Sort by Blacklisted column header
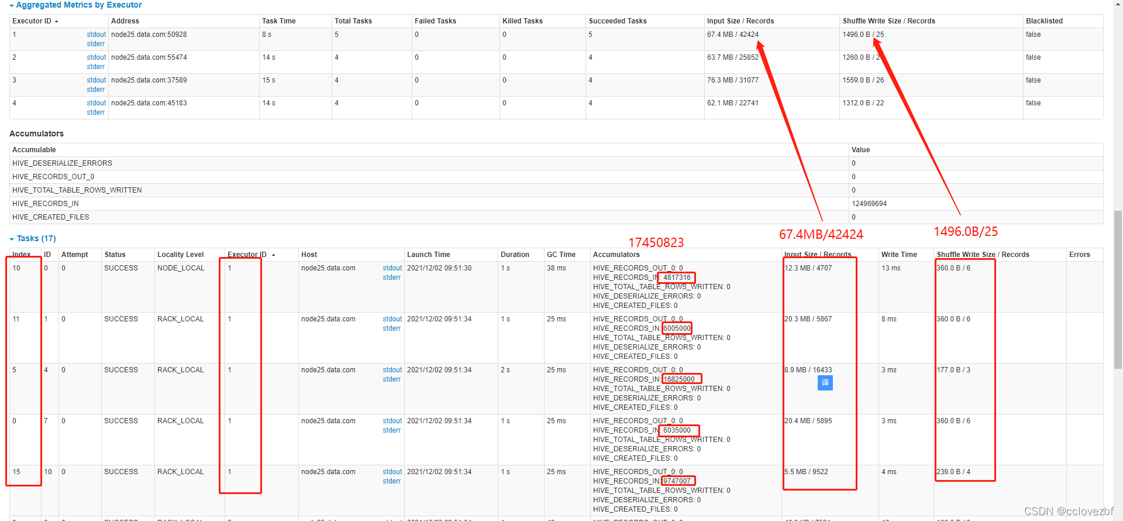This screenshot has width=1123, height=521. click(1044, 21)
